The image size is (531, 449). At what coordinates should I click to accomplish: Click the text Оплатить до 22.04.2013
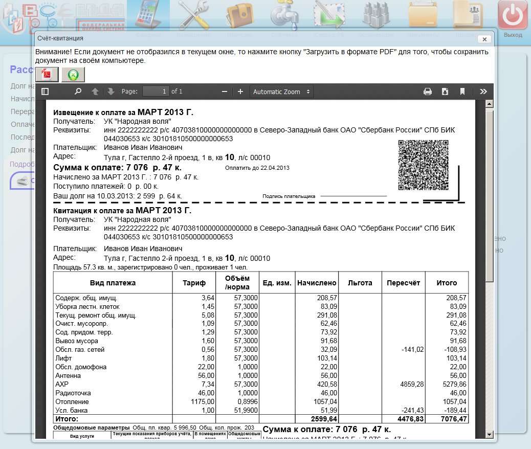257,168
